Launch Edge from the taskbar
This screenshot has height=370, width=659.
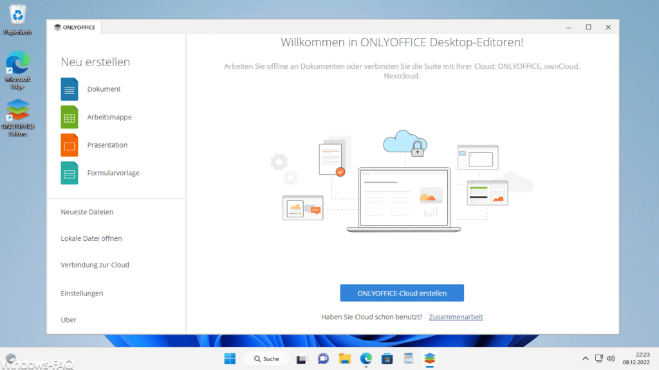(x=366, y=358)
